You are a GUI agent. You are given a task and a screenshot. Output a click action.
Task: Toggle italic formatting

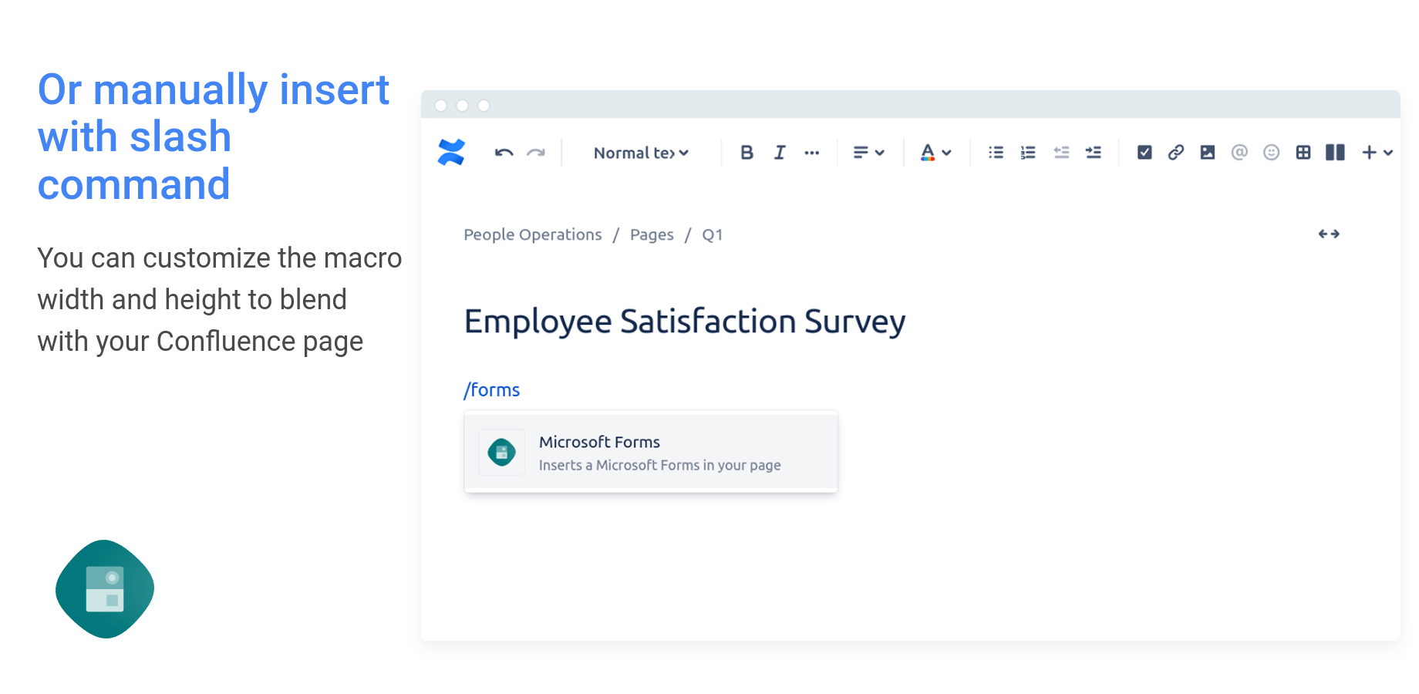click(780, 153)
